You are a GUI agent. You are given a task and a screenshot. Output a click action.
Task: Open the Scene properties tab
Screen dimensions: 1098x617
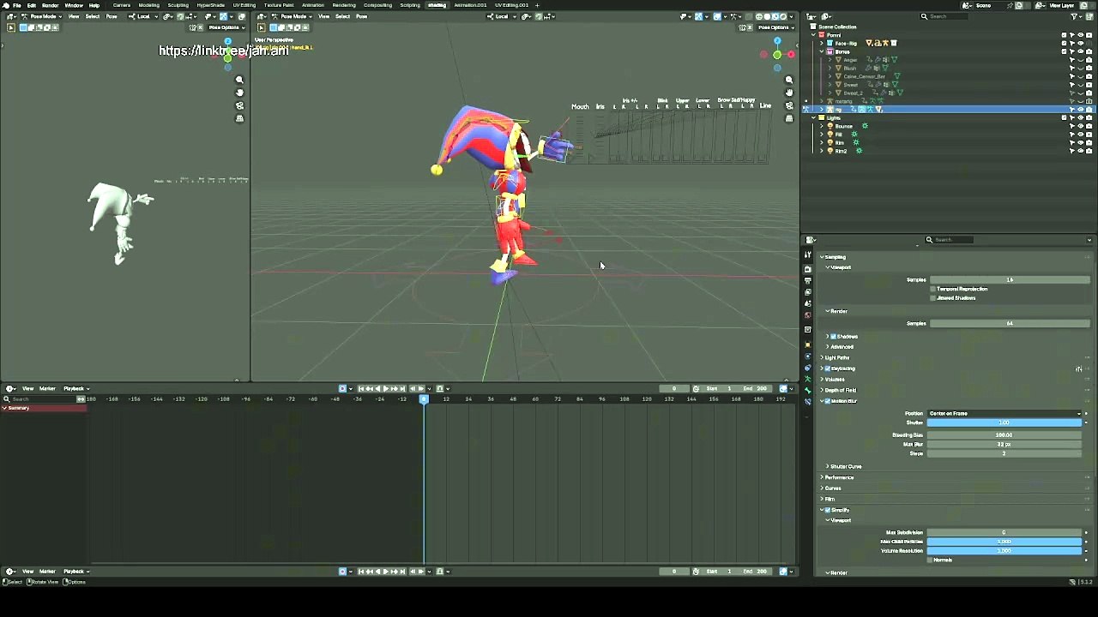(807, 303)
